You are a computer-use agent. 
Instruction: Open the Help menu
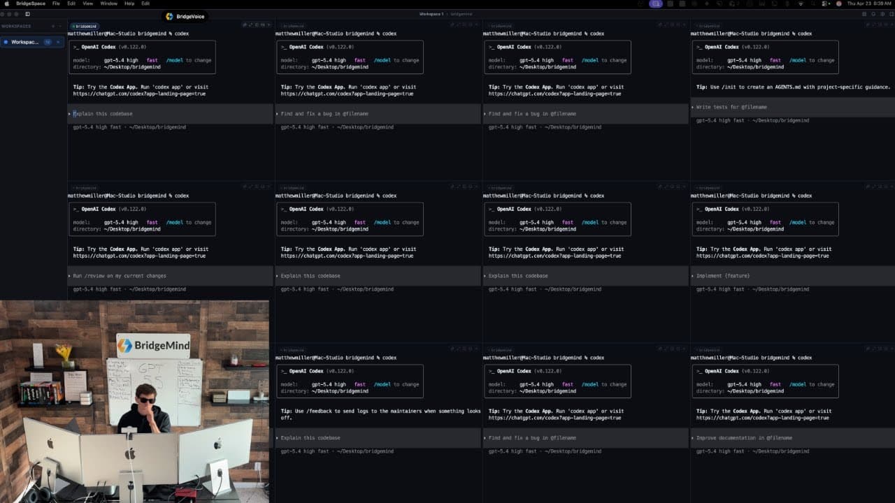coord(129,3)
